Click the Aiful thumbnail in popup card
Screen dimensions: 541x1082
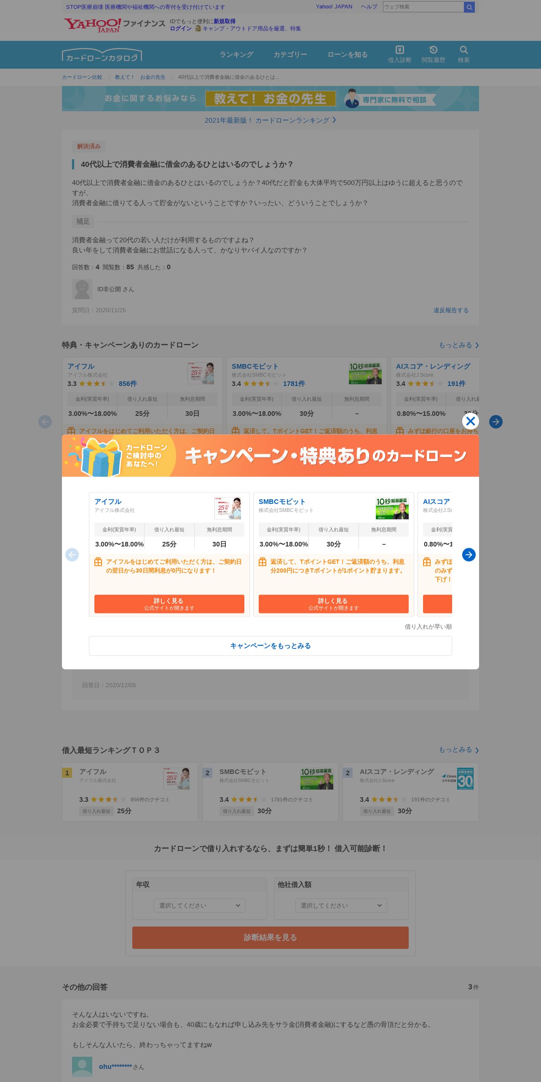228,508
